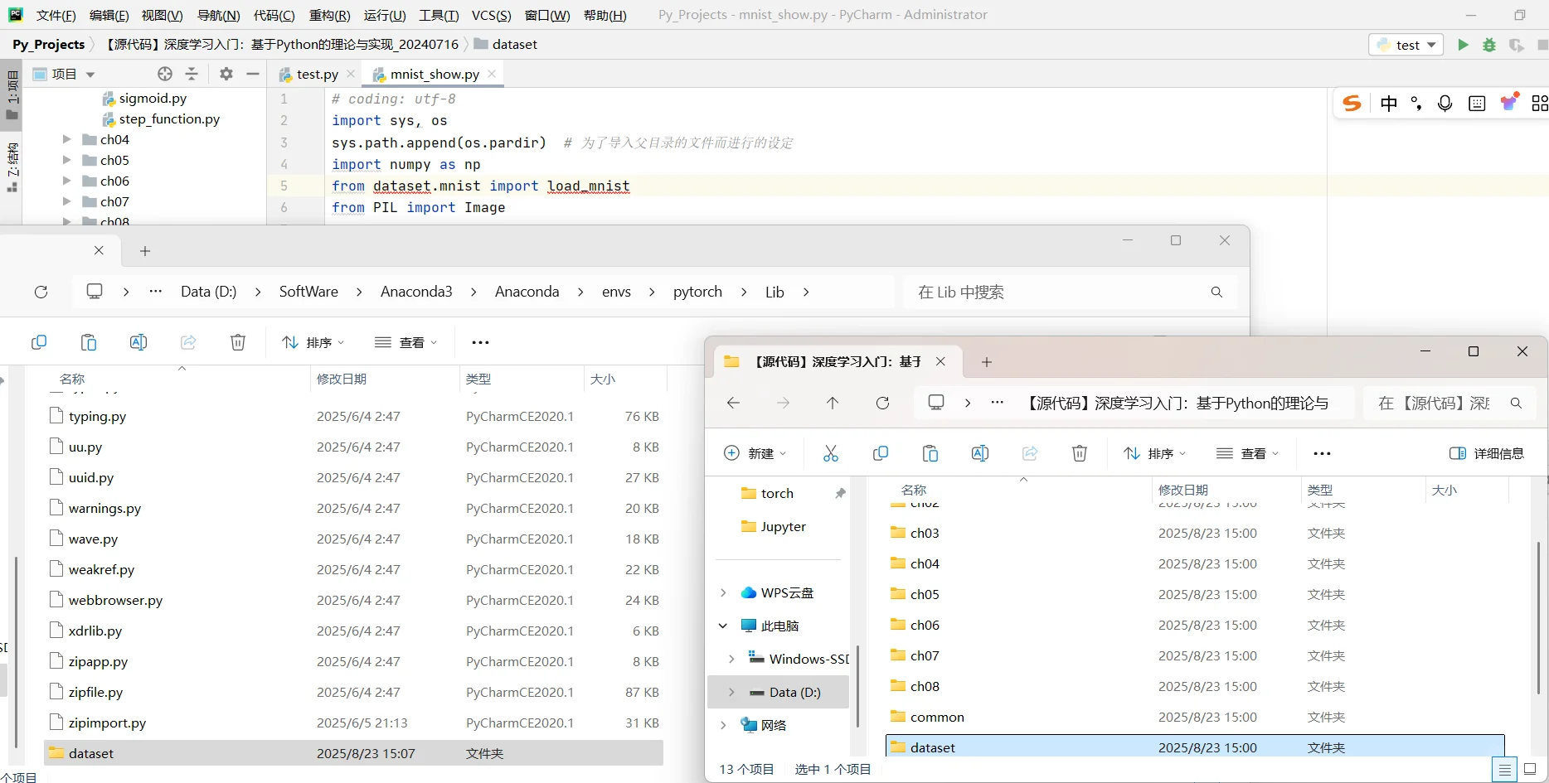Refresh the Lib Explorer window
Viewport: 1549px width, 783px height.
point(41,292)
